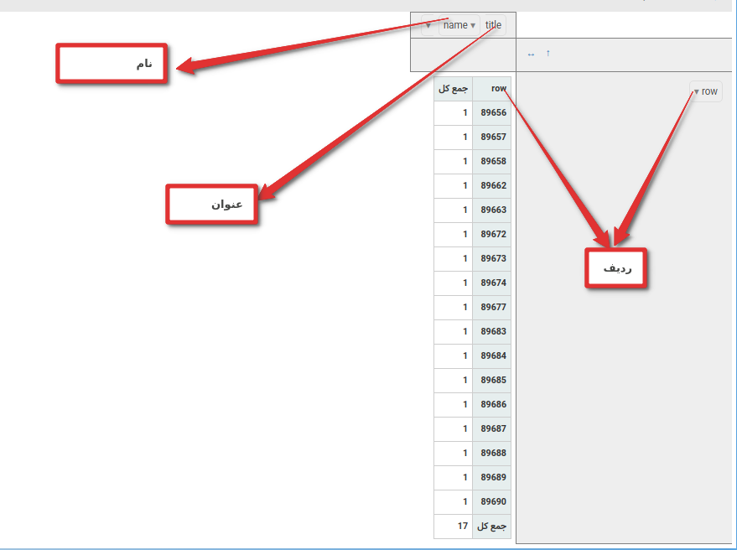This screenshot has width=737, height=550.
Task: Click the title attribute chip
Action: click(494, 25)
